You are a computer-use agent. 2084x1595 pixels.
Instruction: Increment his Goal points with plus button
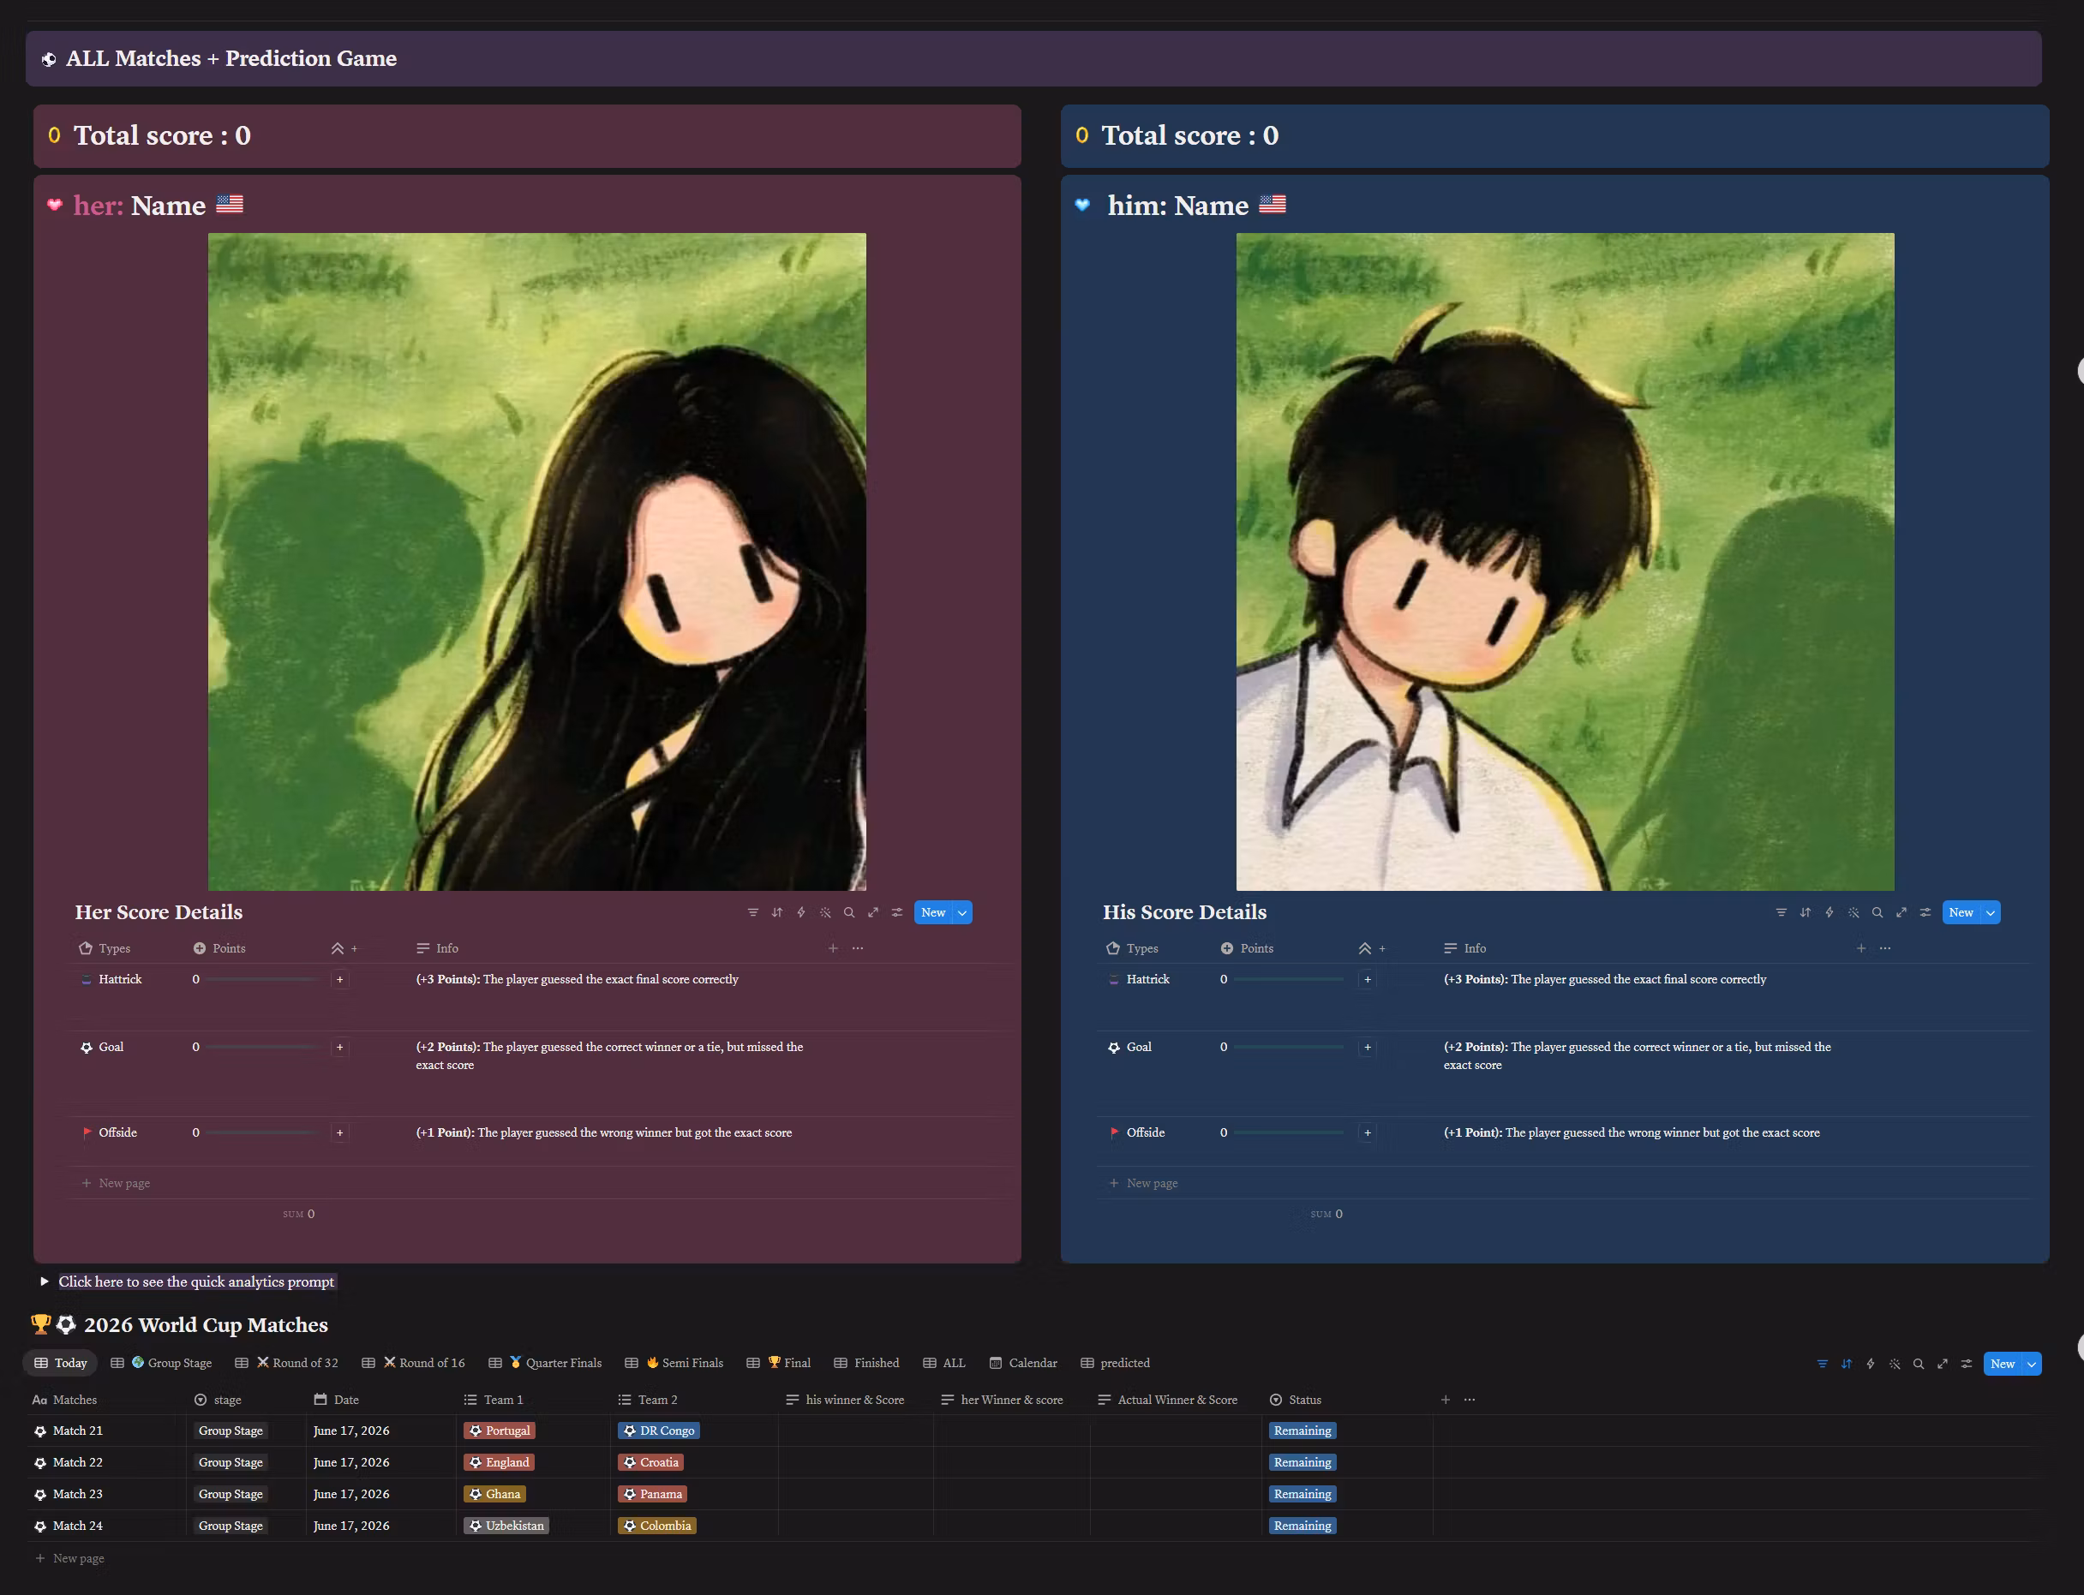point(1367,1047)
